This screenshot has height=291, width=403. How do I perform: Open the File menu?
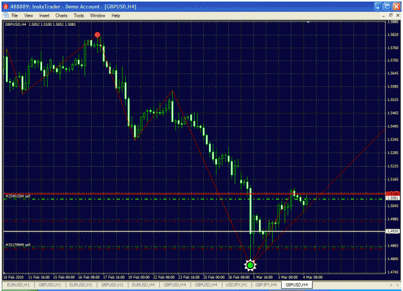pos(15,15)
